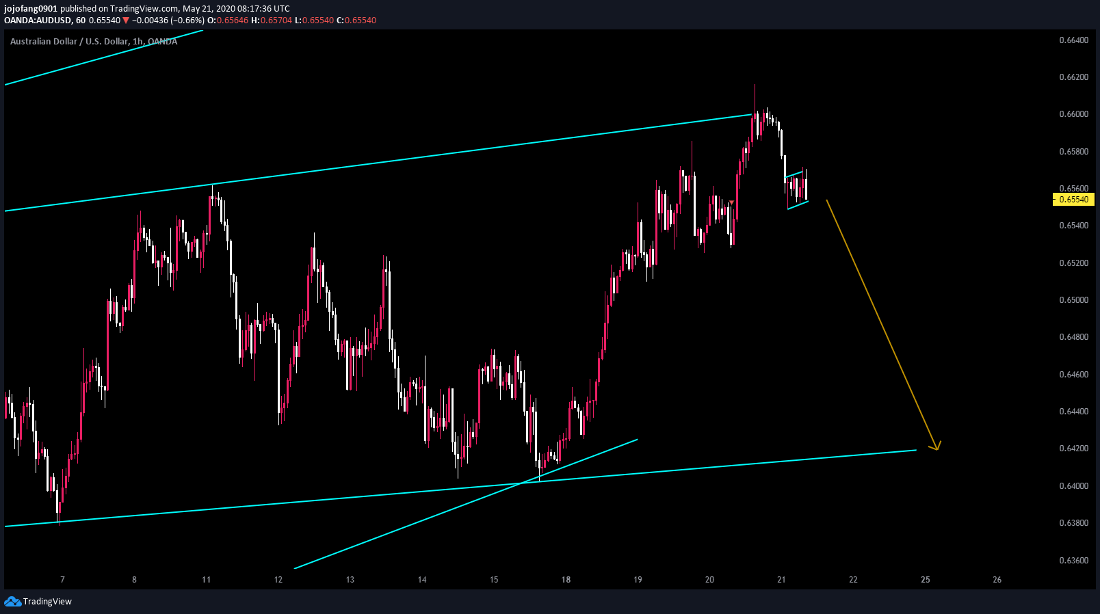
Task: Click the OANDA:AUDUSD symbol label
Action: click(37, 21)
